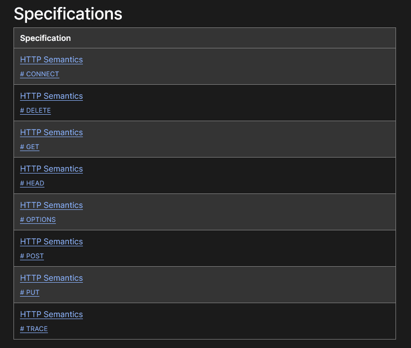This screenshot has width=411, height=348.
Task: Open the HTTP Semantics link for HEAD
Action: 51,169
